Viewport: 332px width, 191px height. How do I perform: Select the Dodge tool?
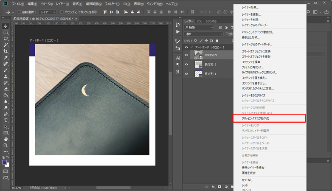[6, 108]
